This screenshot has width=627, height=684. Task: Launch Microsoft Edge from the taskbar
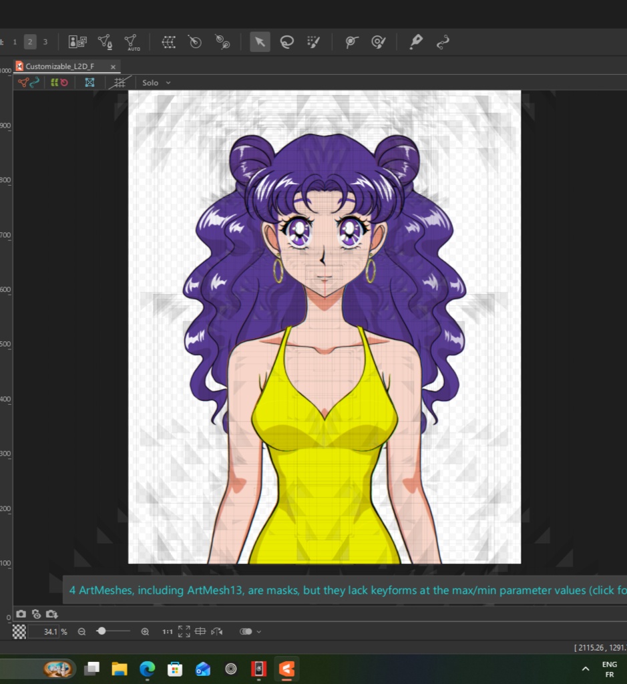(x=147, y=668)
